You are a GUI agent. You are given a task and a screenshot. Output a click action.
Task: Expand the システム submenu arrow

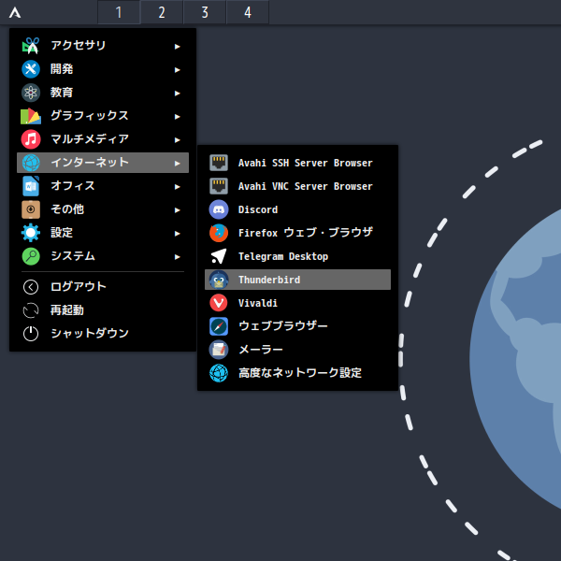point(178,256)
